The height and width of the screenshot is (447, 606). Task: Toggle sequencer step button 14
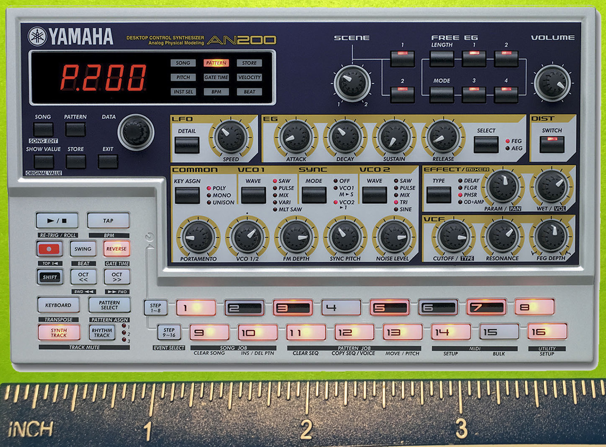[451, 331]
